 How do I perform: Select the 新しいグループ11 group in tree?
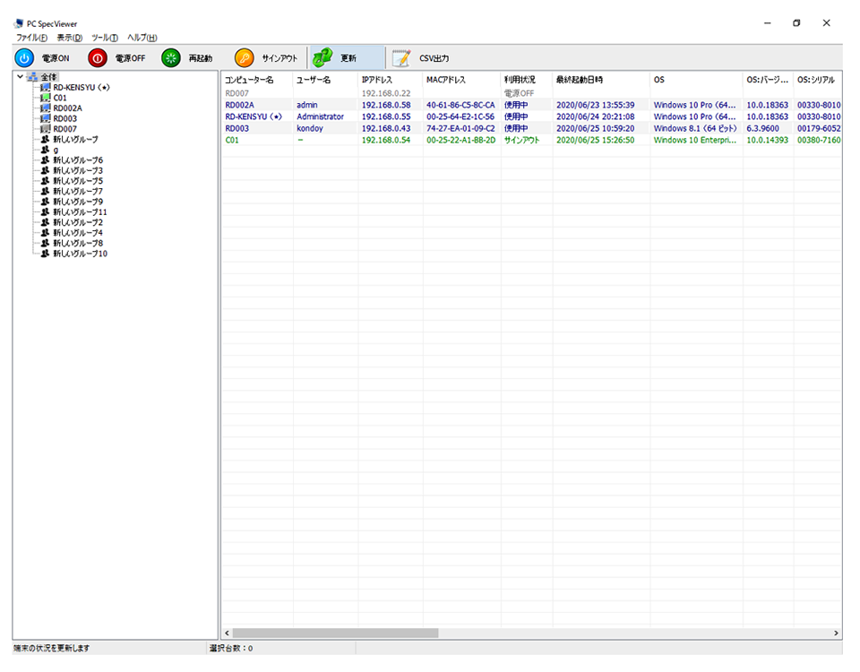pyautogui.click(x=80, y=212)
